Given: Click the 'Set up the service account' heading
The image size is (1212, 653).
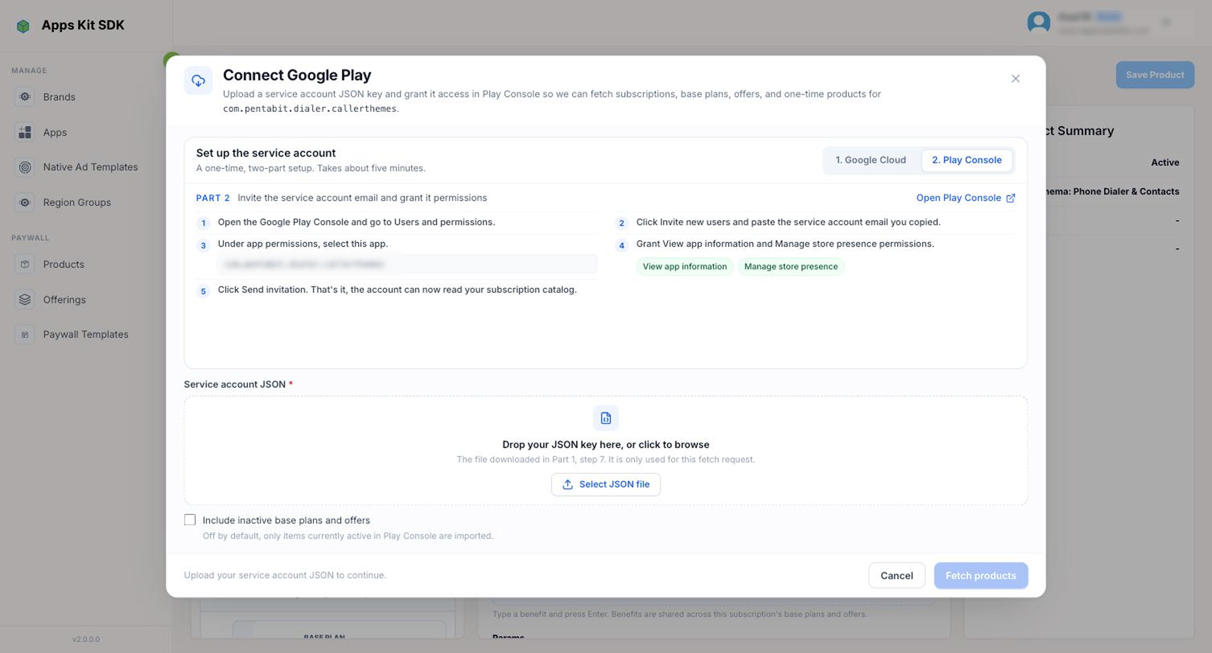Looking at the screenshot, I should pyautogui.click(x=266, y=153).
